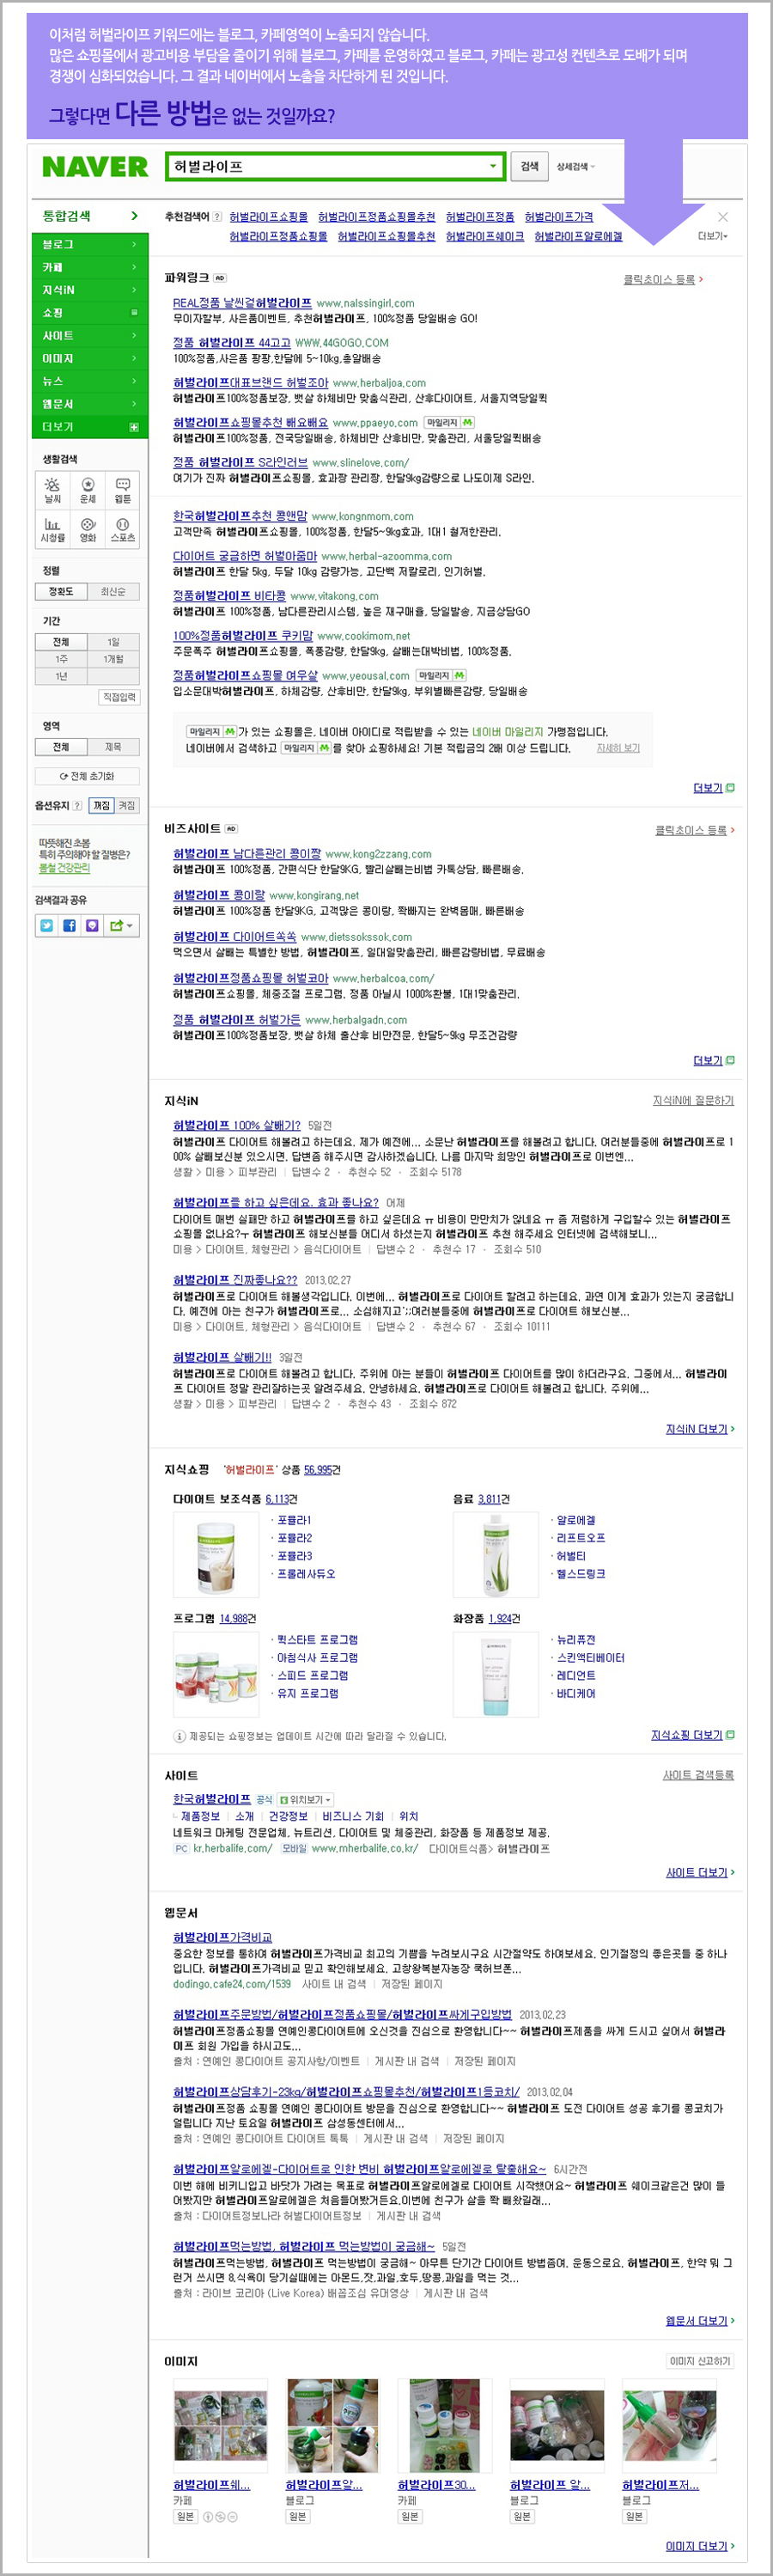Screen dimensions: 773x2576
Task: Click the 검색 search button
Action: (x=529, y=166)
